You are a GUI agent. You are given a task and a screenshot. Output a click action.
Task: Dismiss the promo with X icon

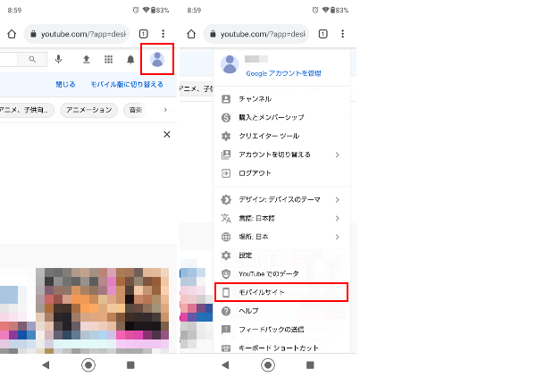click(167, 134)
